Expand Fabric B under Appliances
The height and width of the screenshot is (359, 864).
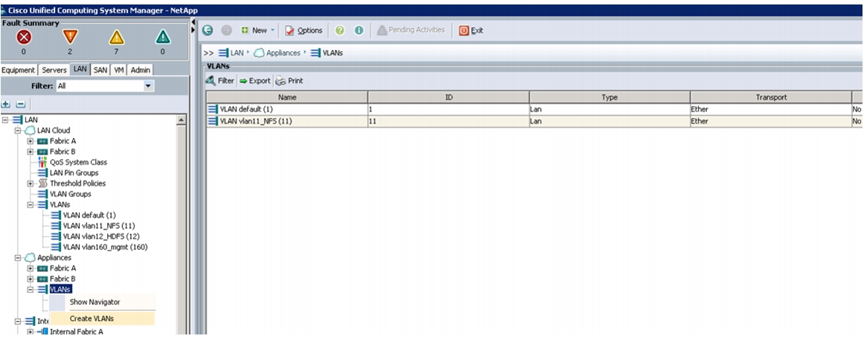[31, 279]
